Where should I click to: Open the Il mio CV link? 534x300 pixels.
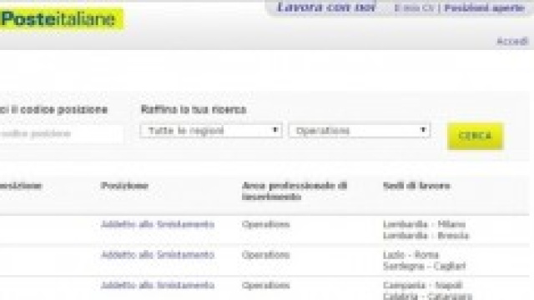[414, 8]
